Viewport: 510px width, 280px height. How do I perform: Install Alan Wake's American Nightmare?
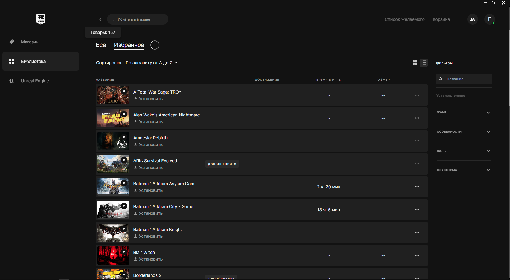pyautogui.click(x=148, y=122)
